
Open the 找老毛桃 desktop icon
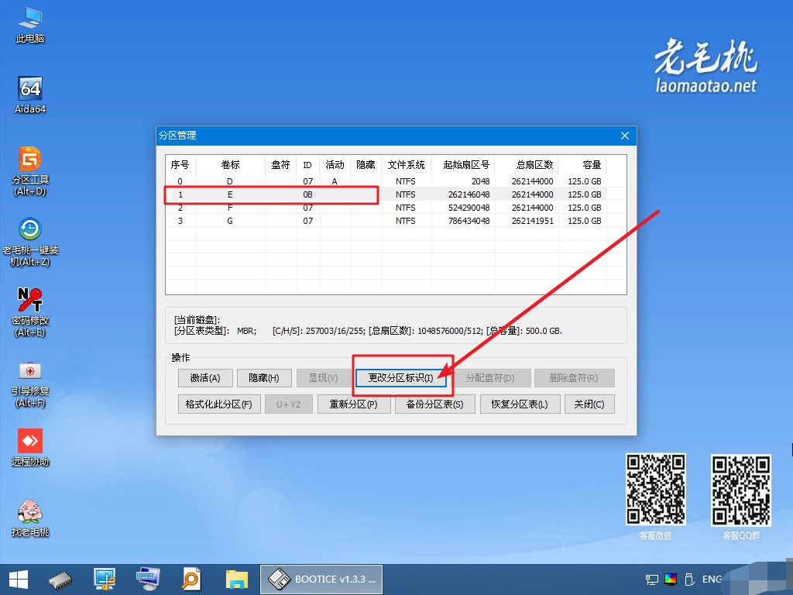[x=30, y=518]
